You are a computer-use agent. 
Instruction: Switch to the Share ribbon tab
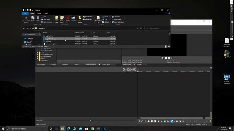coord(39,13)
